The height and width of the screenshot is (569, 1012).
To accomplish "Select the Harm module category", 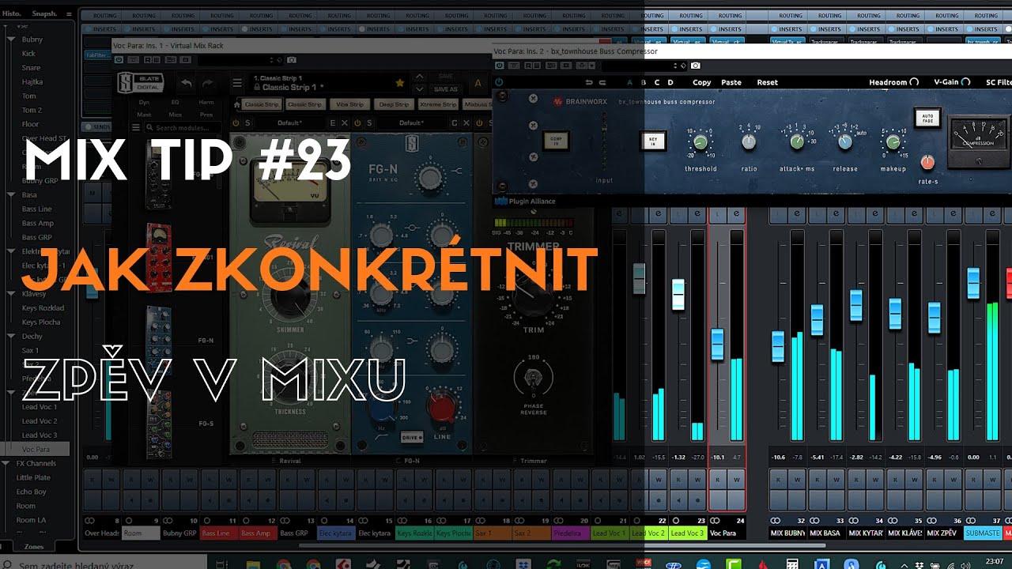I will point(206,103).
